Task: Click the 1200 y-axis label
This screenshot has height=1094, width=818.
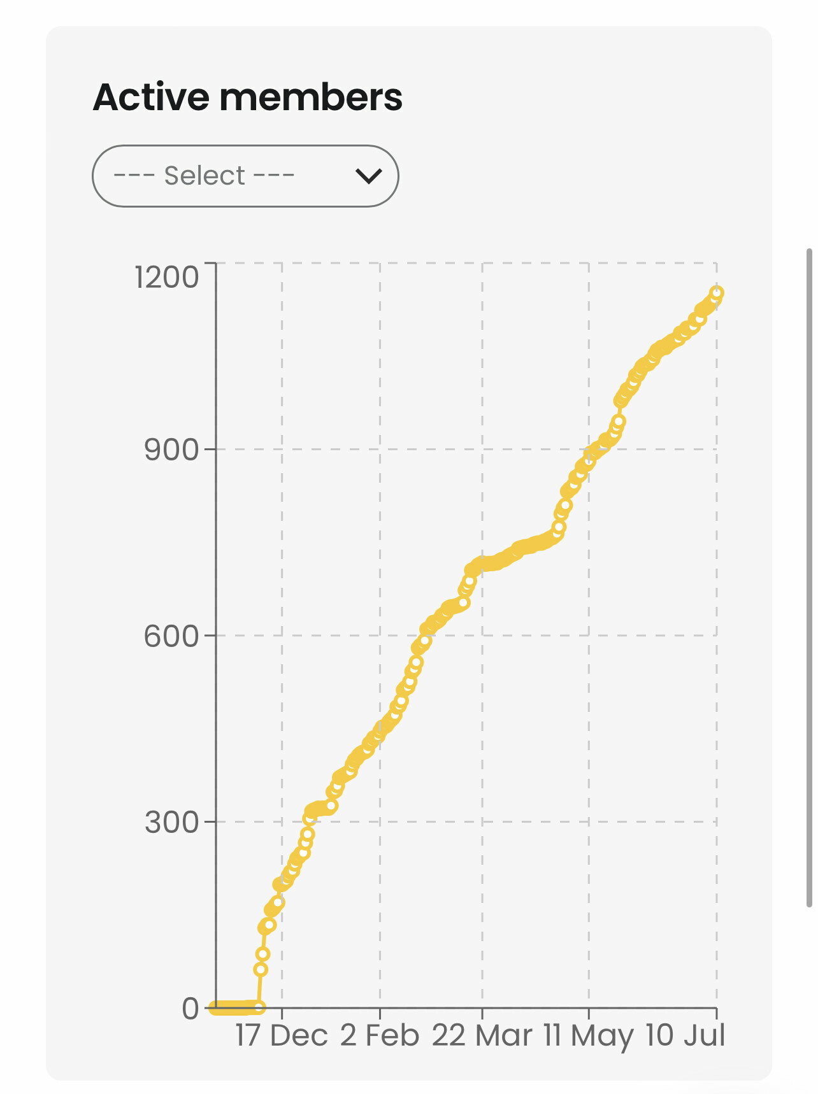Action: [167, 277]
